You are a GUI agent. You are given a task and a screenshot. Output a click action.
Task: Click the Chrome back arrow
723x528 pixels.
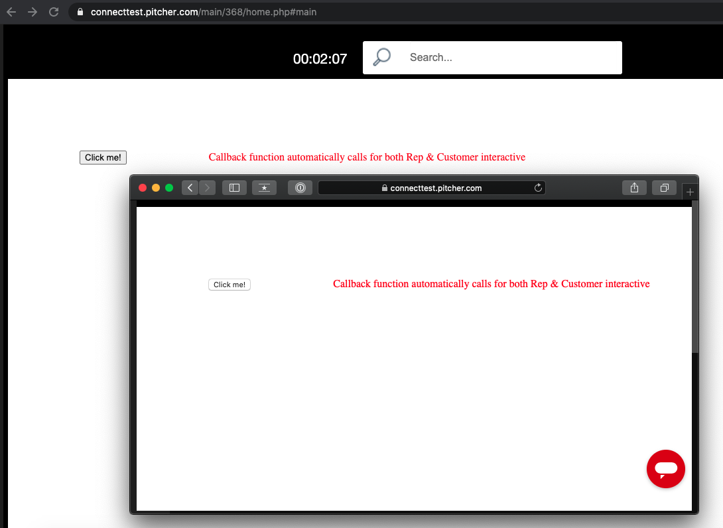tap(11, 12)
